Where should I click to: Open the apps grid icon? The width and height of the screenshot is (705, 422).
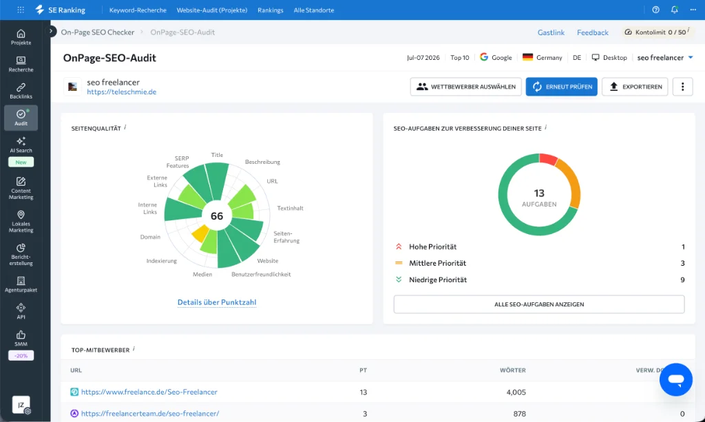[21, 10]
